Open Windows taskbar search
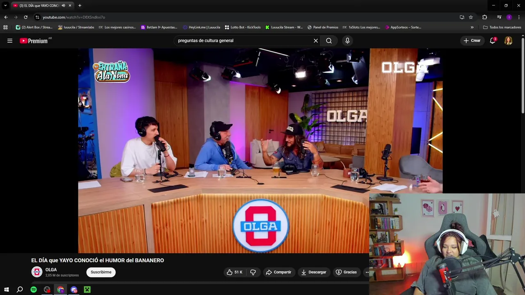 pos(20,290)
